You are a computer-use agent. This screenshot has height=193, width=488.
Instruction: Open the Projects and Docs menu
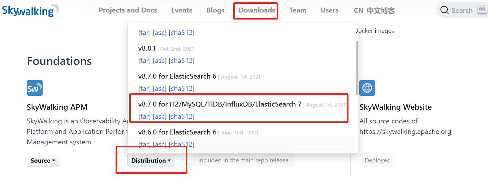(x=128, y=10)
